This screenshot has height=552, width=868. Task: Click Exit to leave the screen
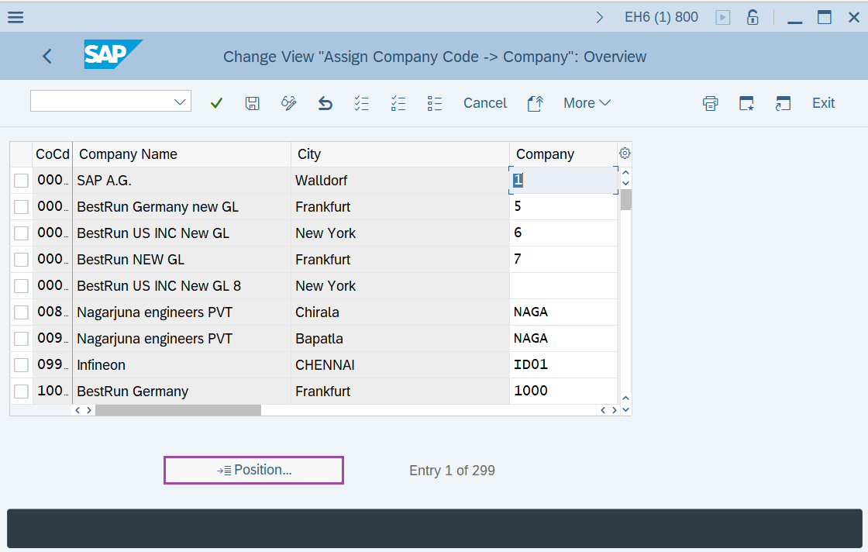point(823,102)
